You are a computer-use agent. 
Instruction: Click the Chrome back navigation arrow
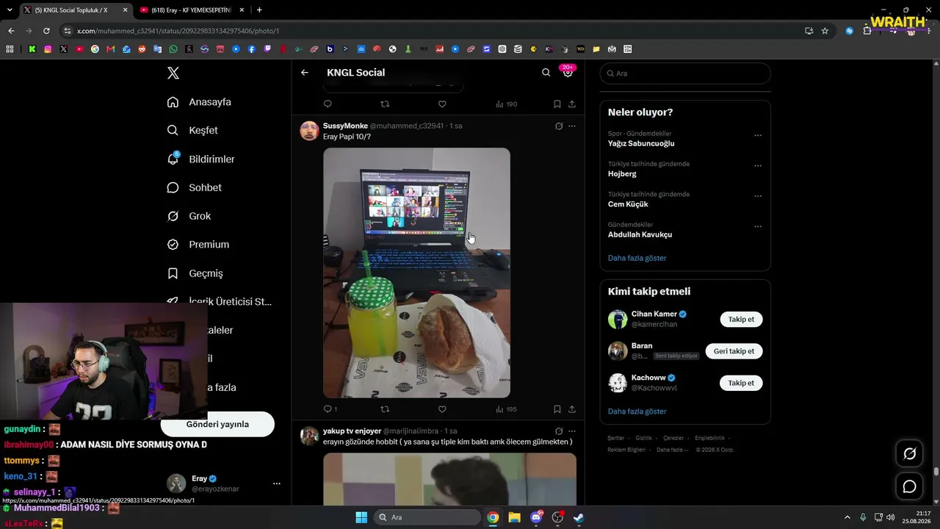pyautogui.click(x=11, y=31)
